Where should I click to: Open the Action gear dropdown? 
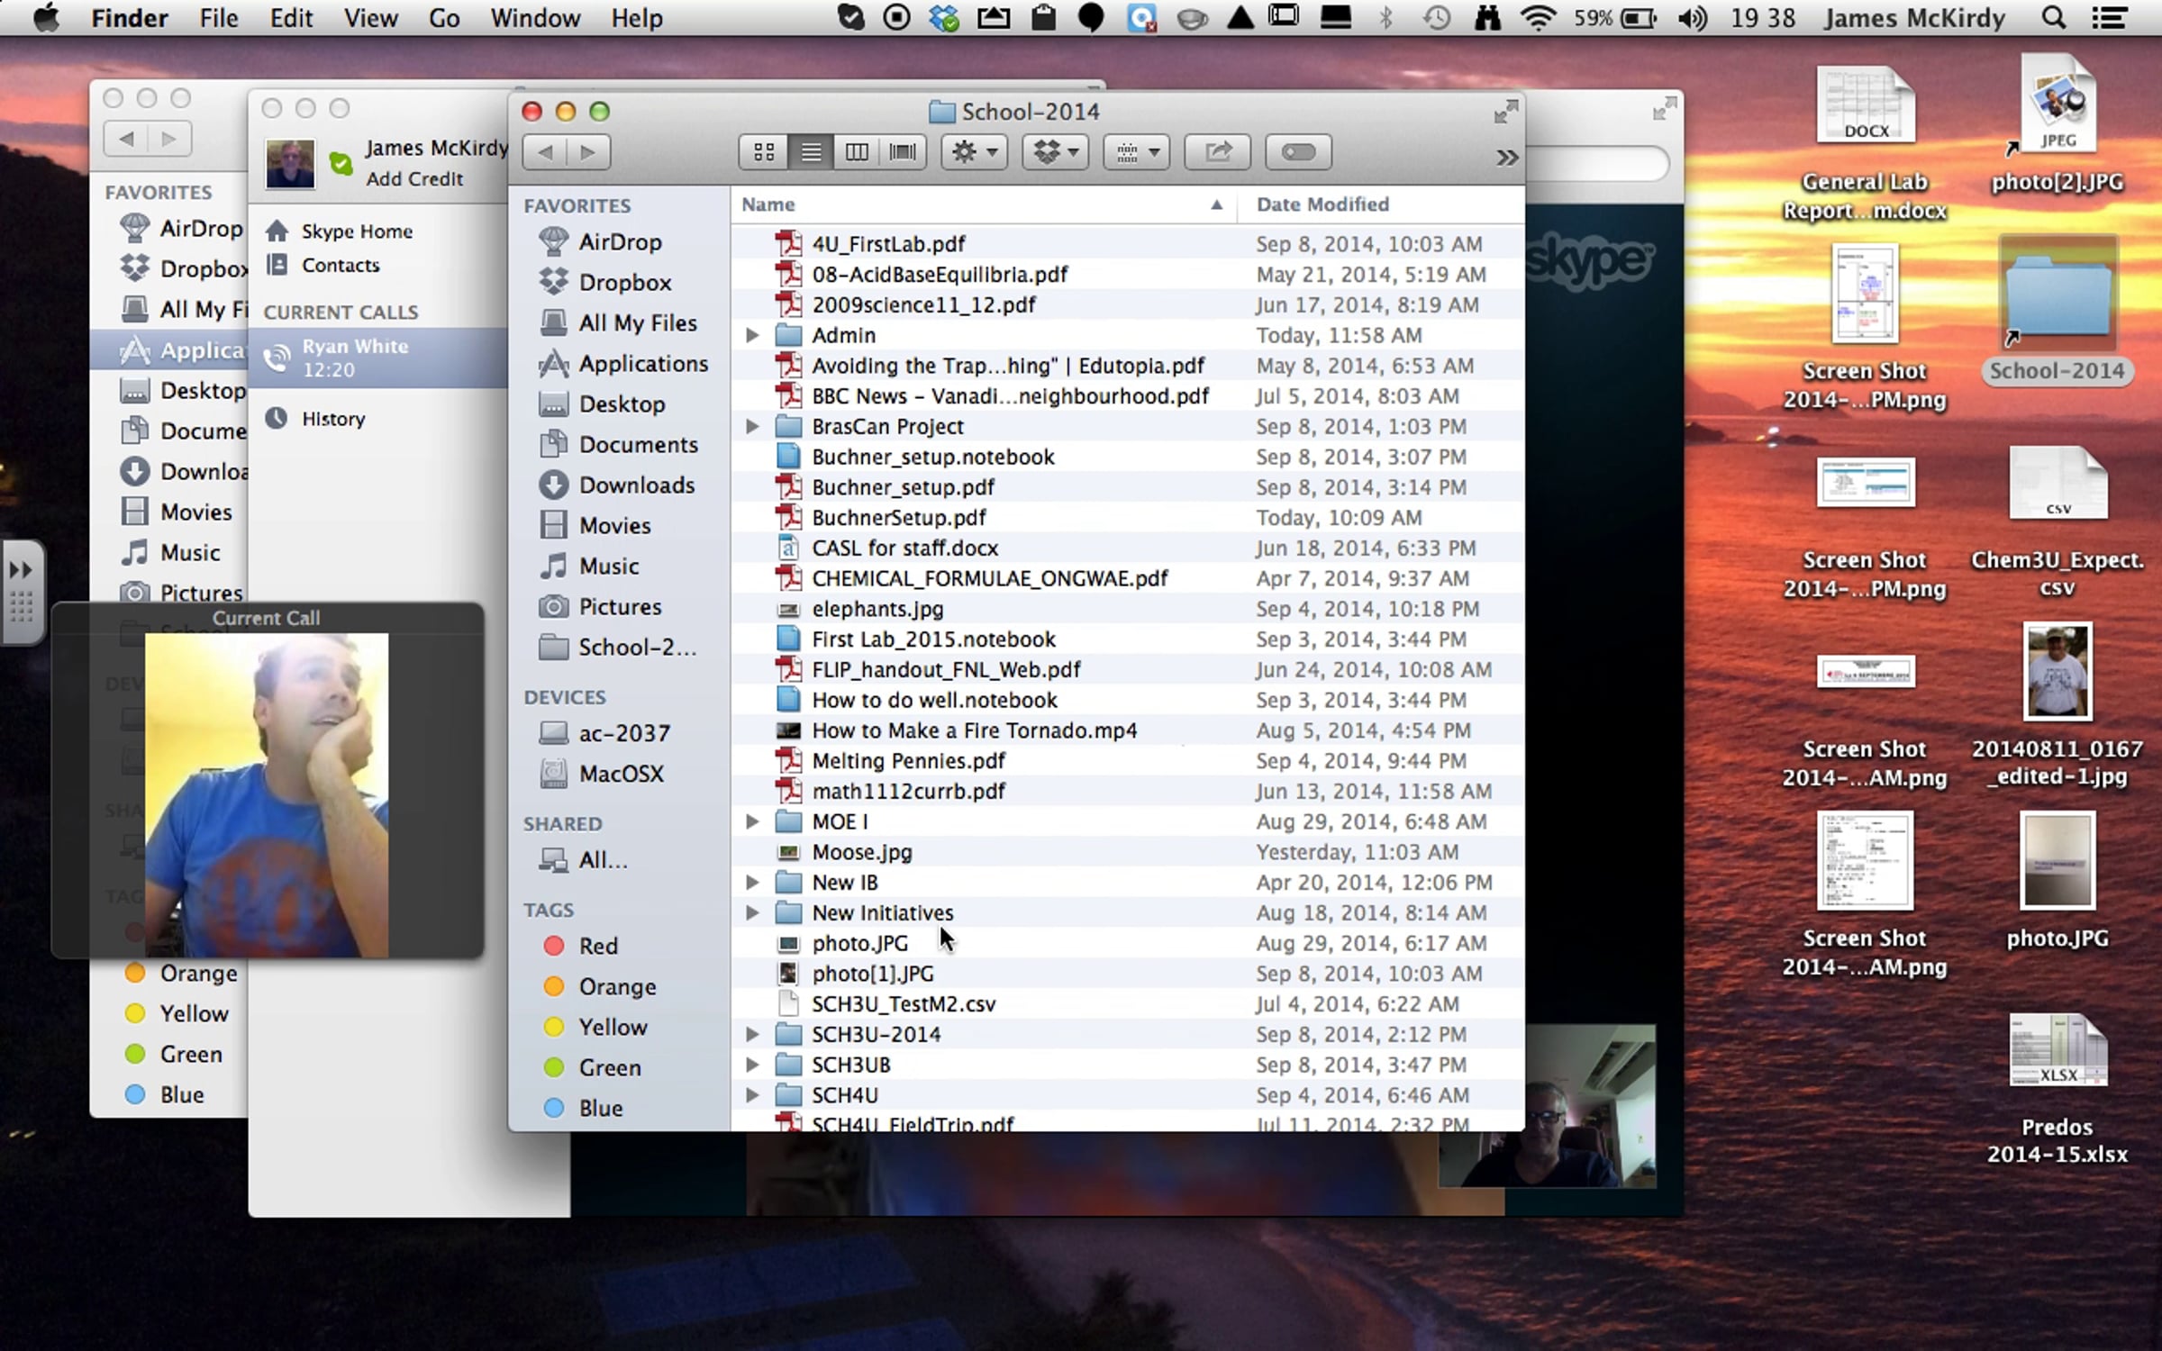(x=974, y=152)
